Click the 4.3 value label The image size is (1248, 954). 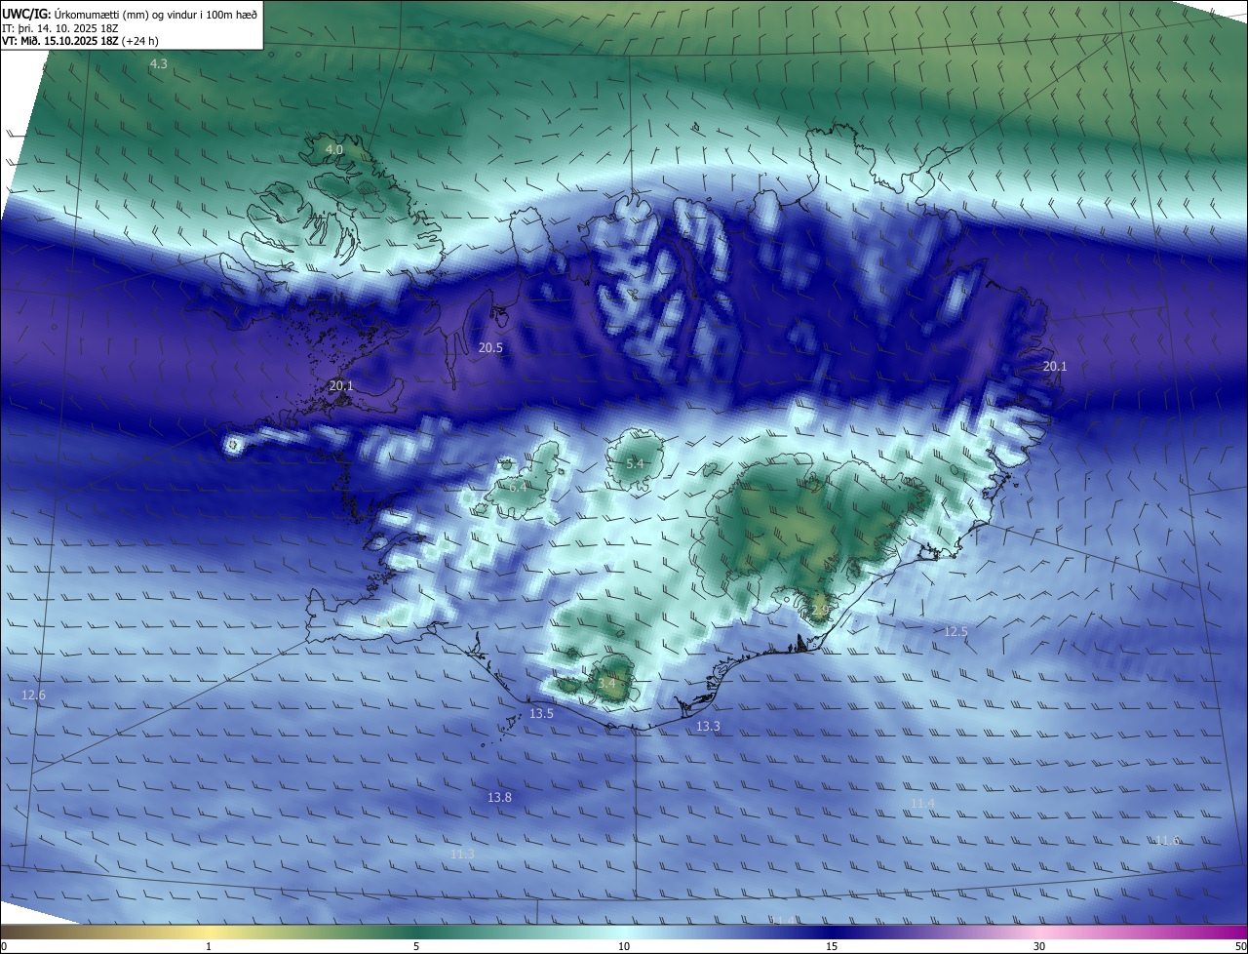tap(158, 63)
